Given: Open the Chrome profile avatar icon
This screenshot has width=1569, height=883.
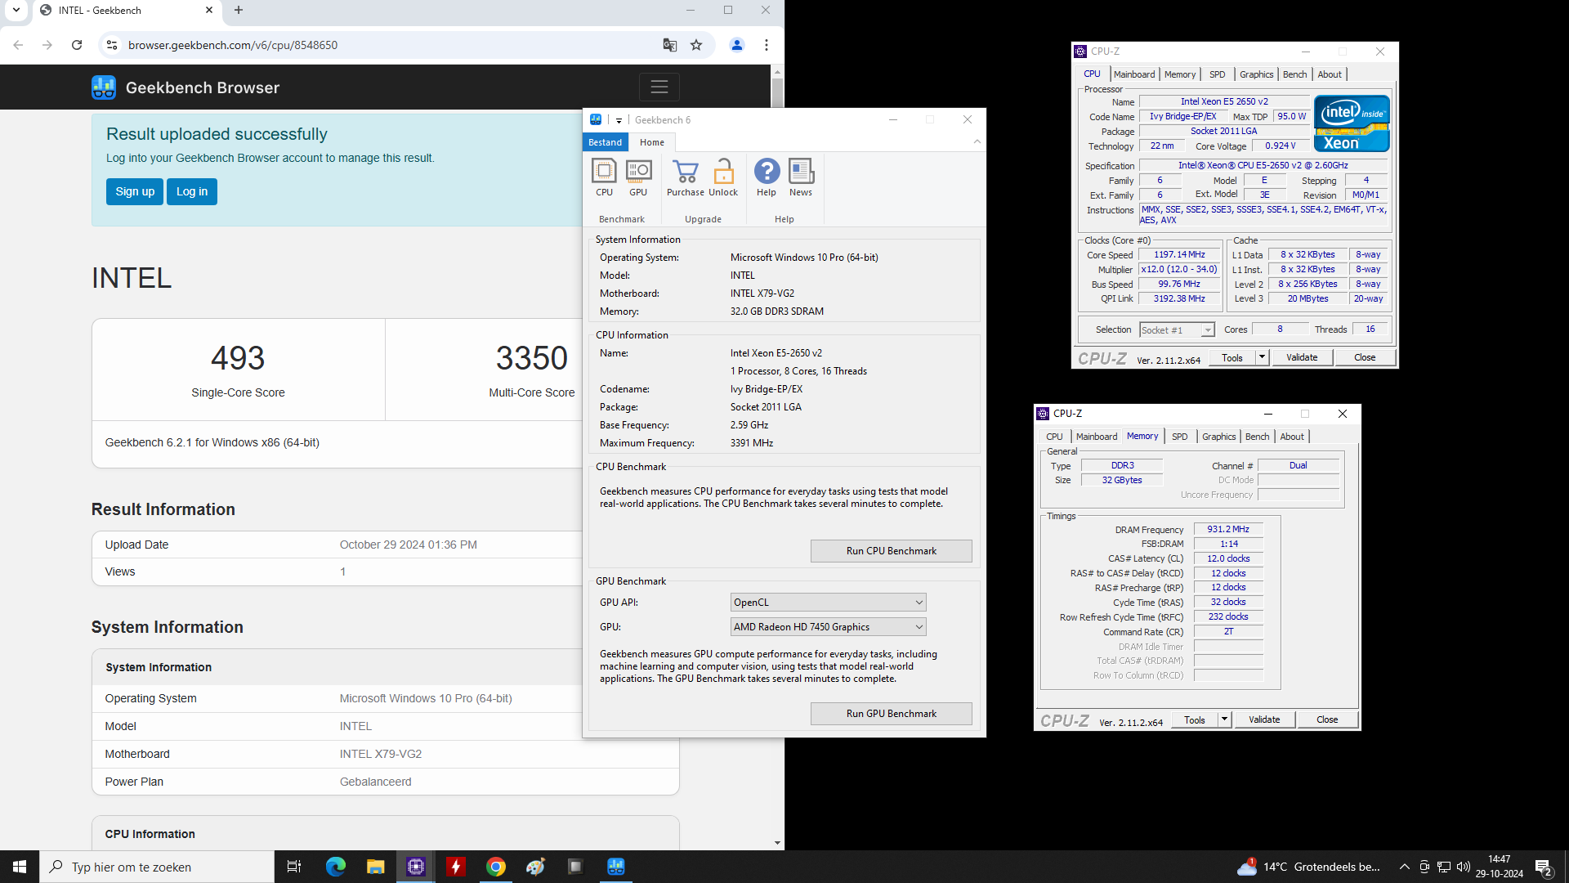Looking at the screenshot, I should coord(737,45).
